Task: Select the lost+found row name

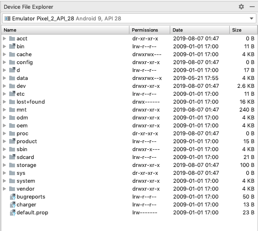Action: click(31, 102)
